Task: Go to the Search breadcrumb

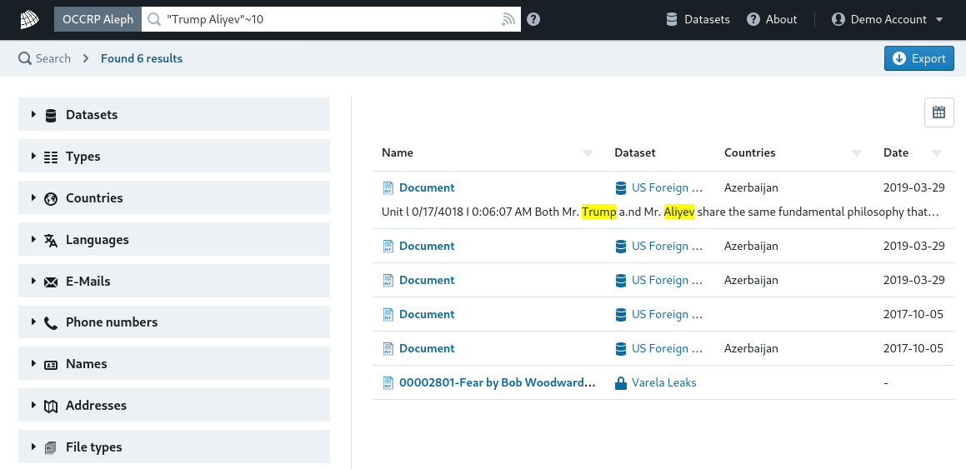Action: 44,58
